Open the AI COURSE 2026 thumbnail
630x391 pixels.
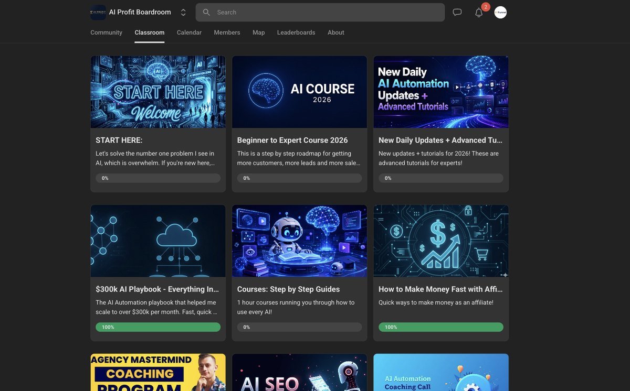299,92
